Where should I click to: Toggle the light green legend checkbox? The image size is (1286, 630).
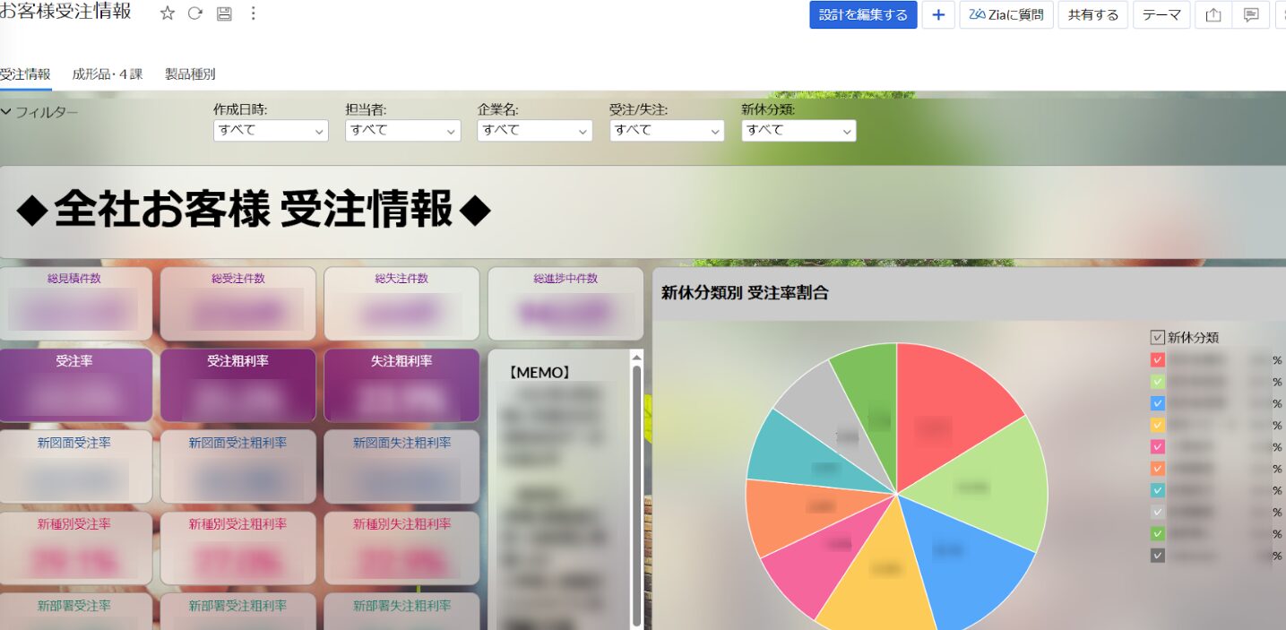[1157, 382]
